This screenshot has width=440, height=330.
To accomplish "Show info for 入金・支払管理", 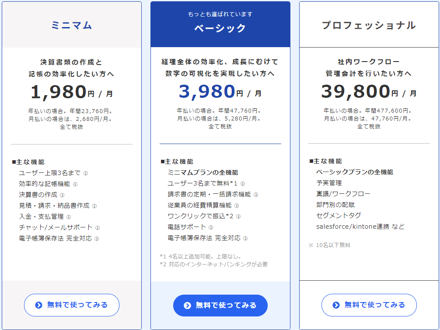I will pos(69,217).
